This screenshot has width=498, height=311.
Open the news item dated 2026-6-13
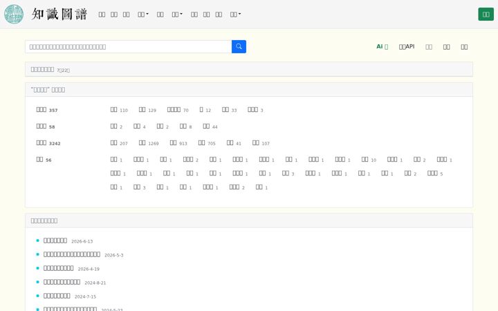coord(55,241)
